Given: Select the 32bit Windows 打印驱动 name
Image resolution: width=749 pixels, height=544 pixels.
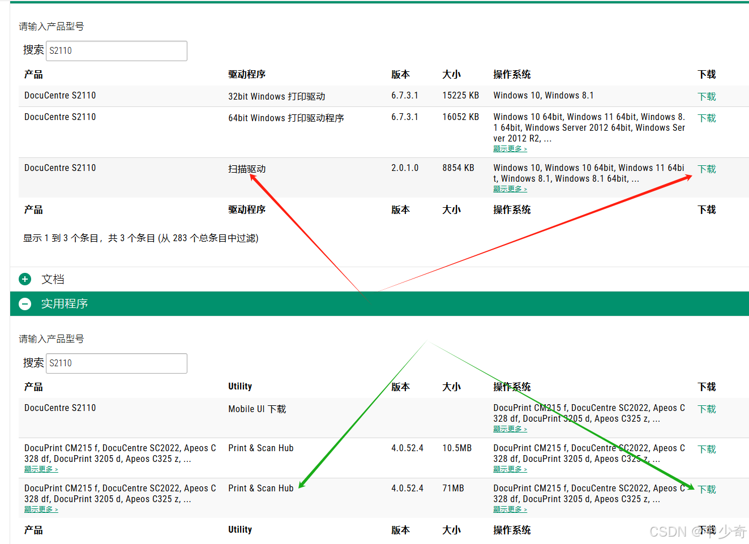Looking at the screenshot, I should pos(277,97).
